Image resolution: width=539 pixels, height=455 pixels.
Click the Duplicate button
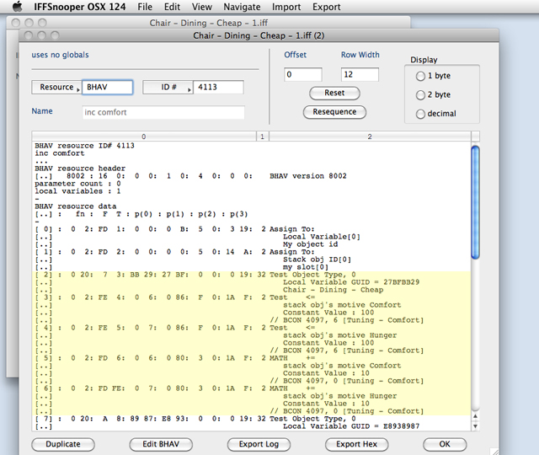pos(63,444)
